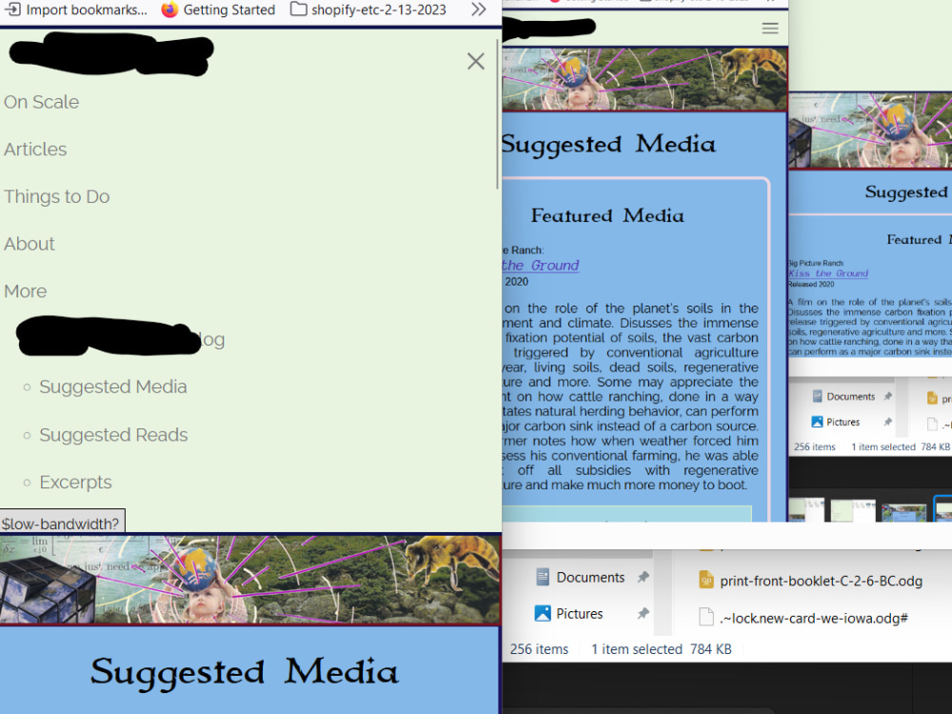Screen dimensions: 952x714
Task: Open the Articles menu entry
Action: click(35, 149)
